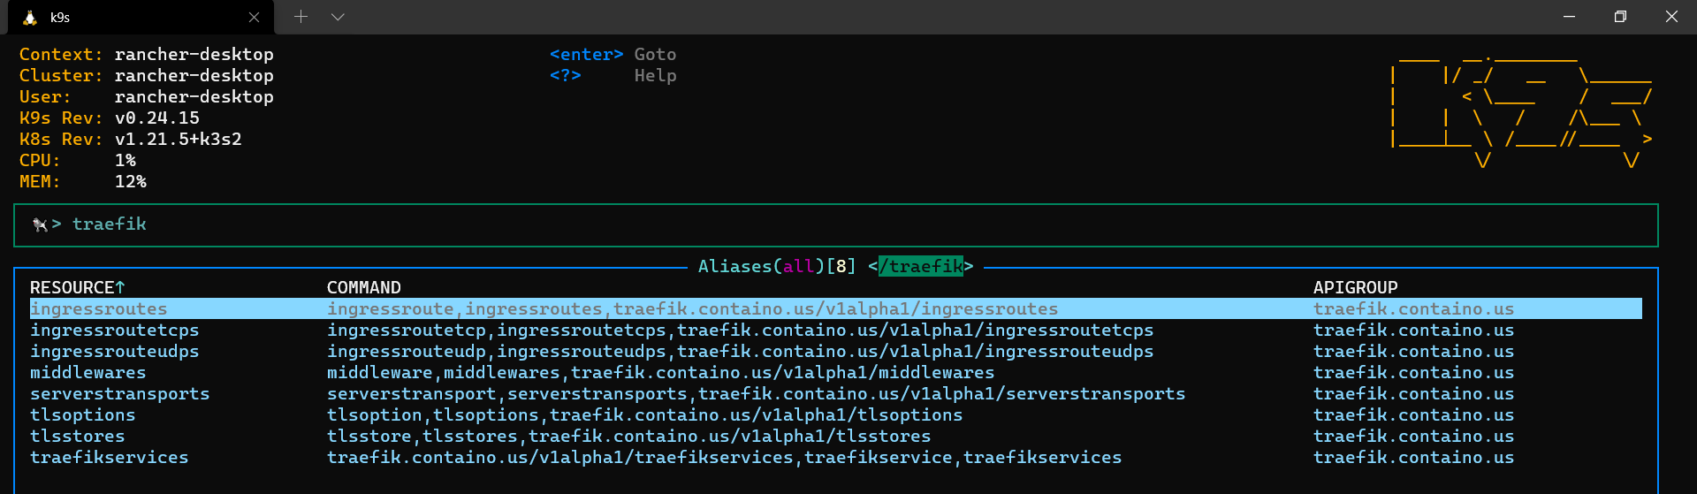Click the tlsstores command aliases cell

point(629,436)
